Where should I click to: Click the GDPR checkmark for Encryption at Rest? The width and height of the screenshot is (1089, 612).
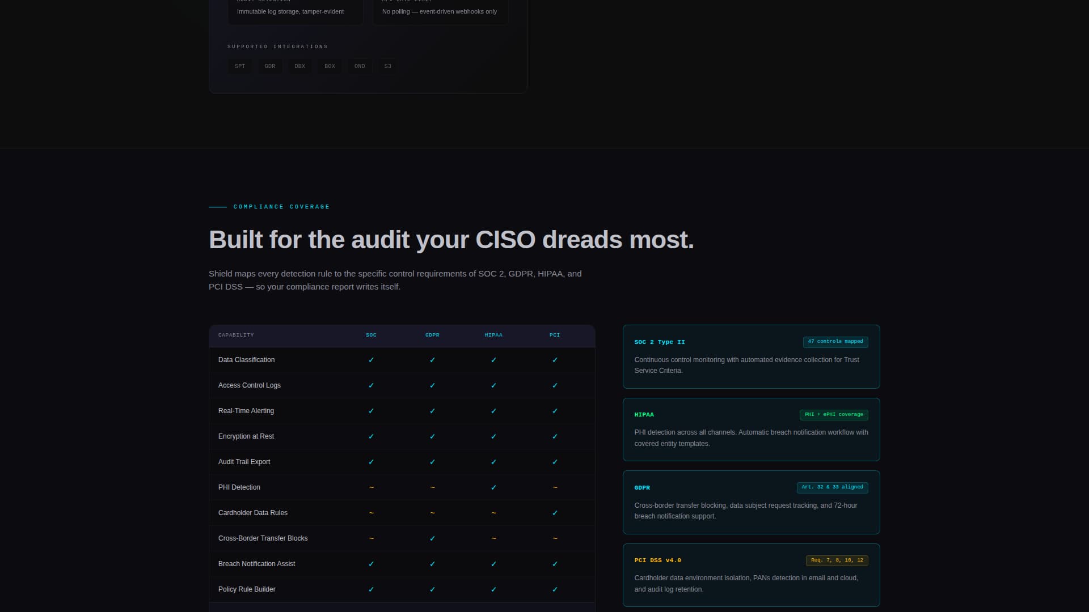click(x=432, y=436)
